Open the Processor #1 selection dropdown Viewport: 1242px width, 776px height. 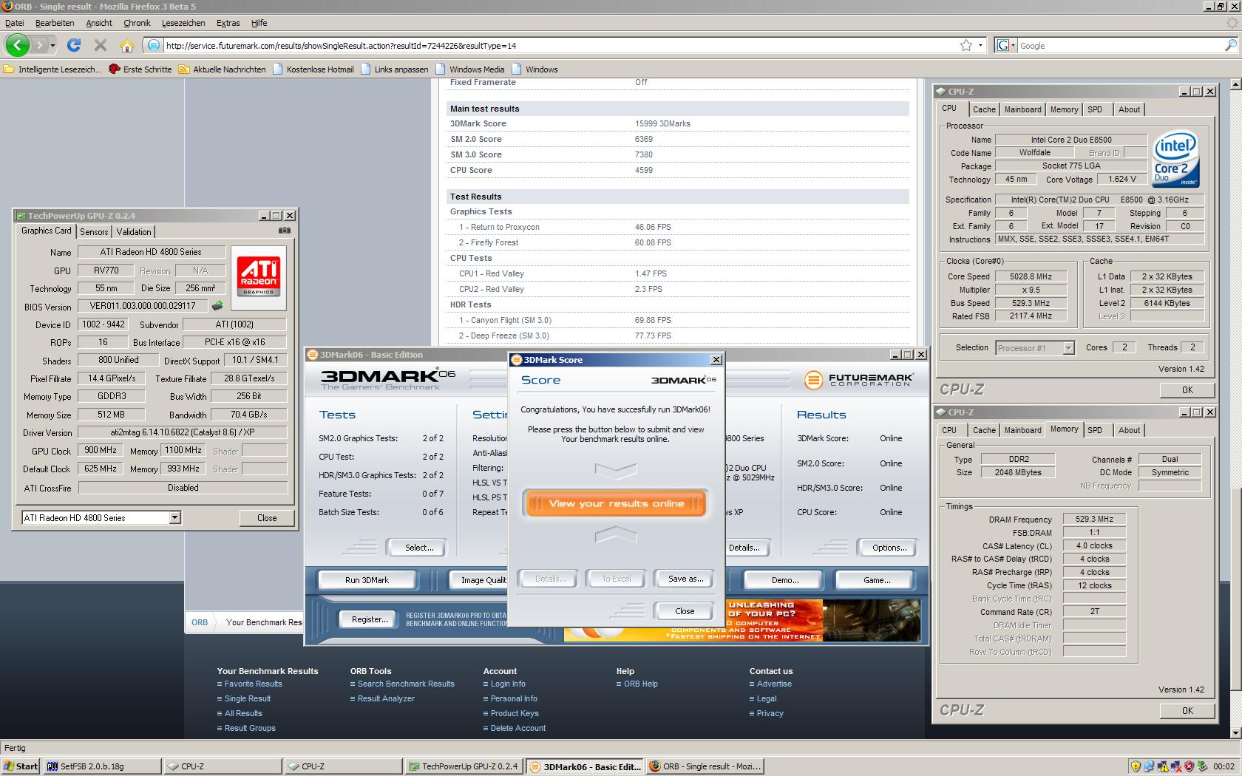tap(1068, 347)
